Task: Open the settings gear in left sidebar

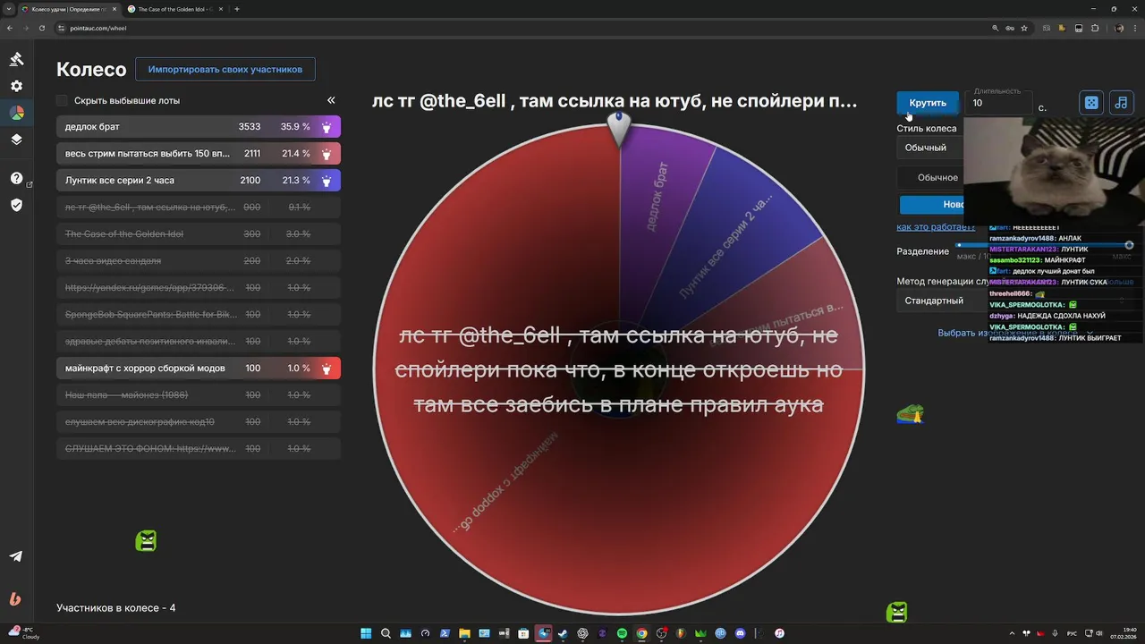Action: [x=16, y=86]
